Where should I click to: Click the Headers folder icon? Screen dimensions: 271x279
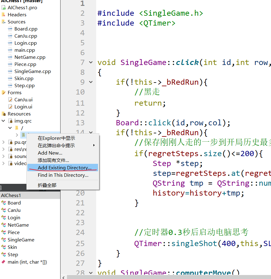(x=4, y=14)
